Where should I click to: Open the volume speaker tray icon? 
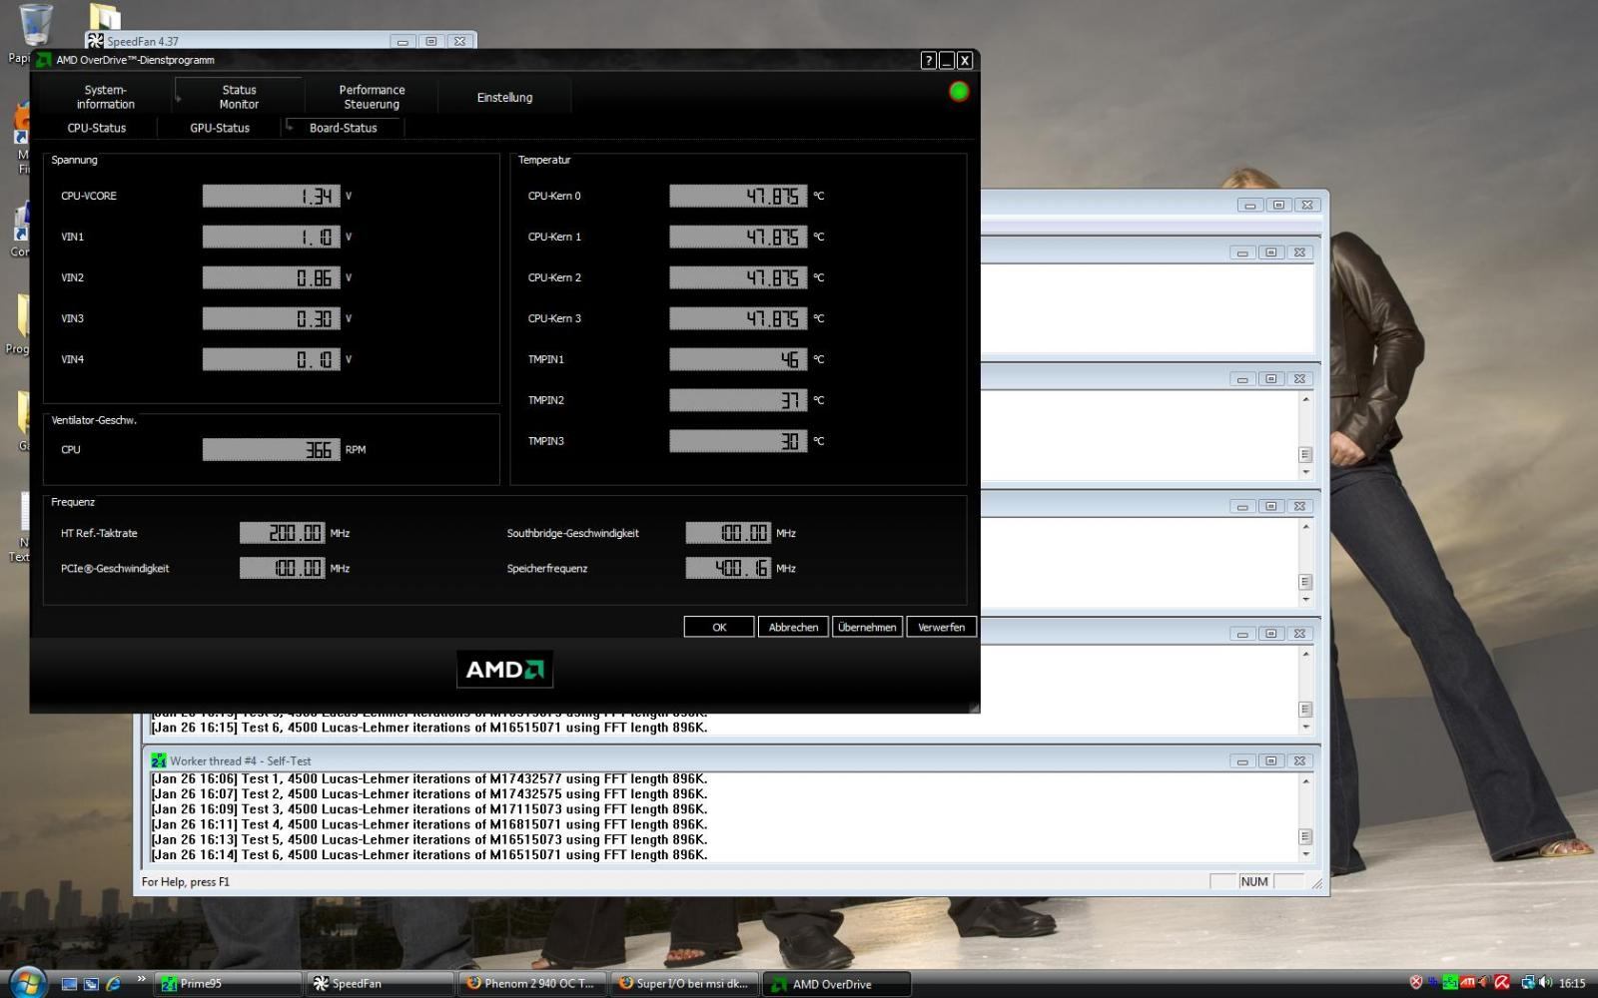pyautogui.click(x=1545, y=983)
